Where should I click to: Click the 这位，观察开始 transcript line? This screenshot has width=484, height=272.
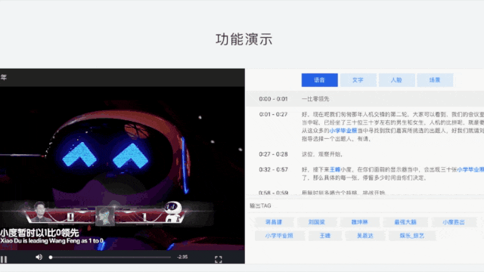coord(322,154)
